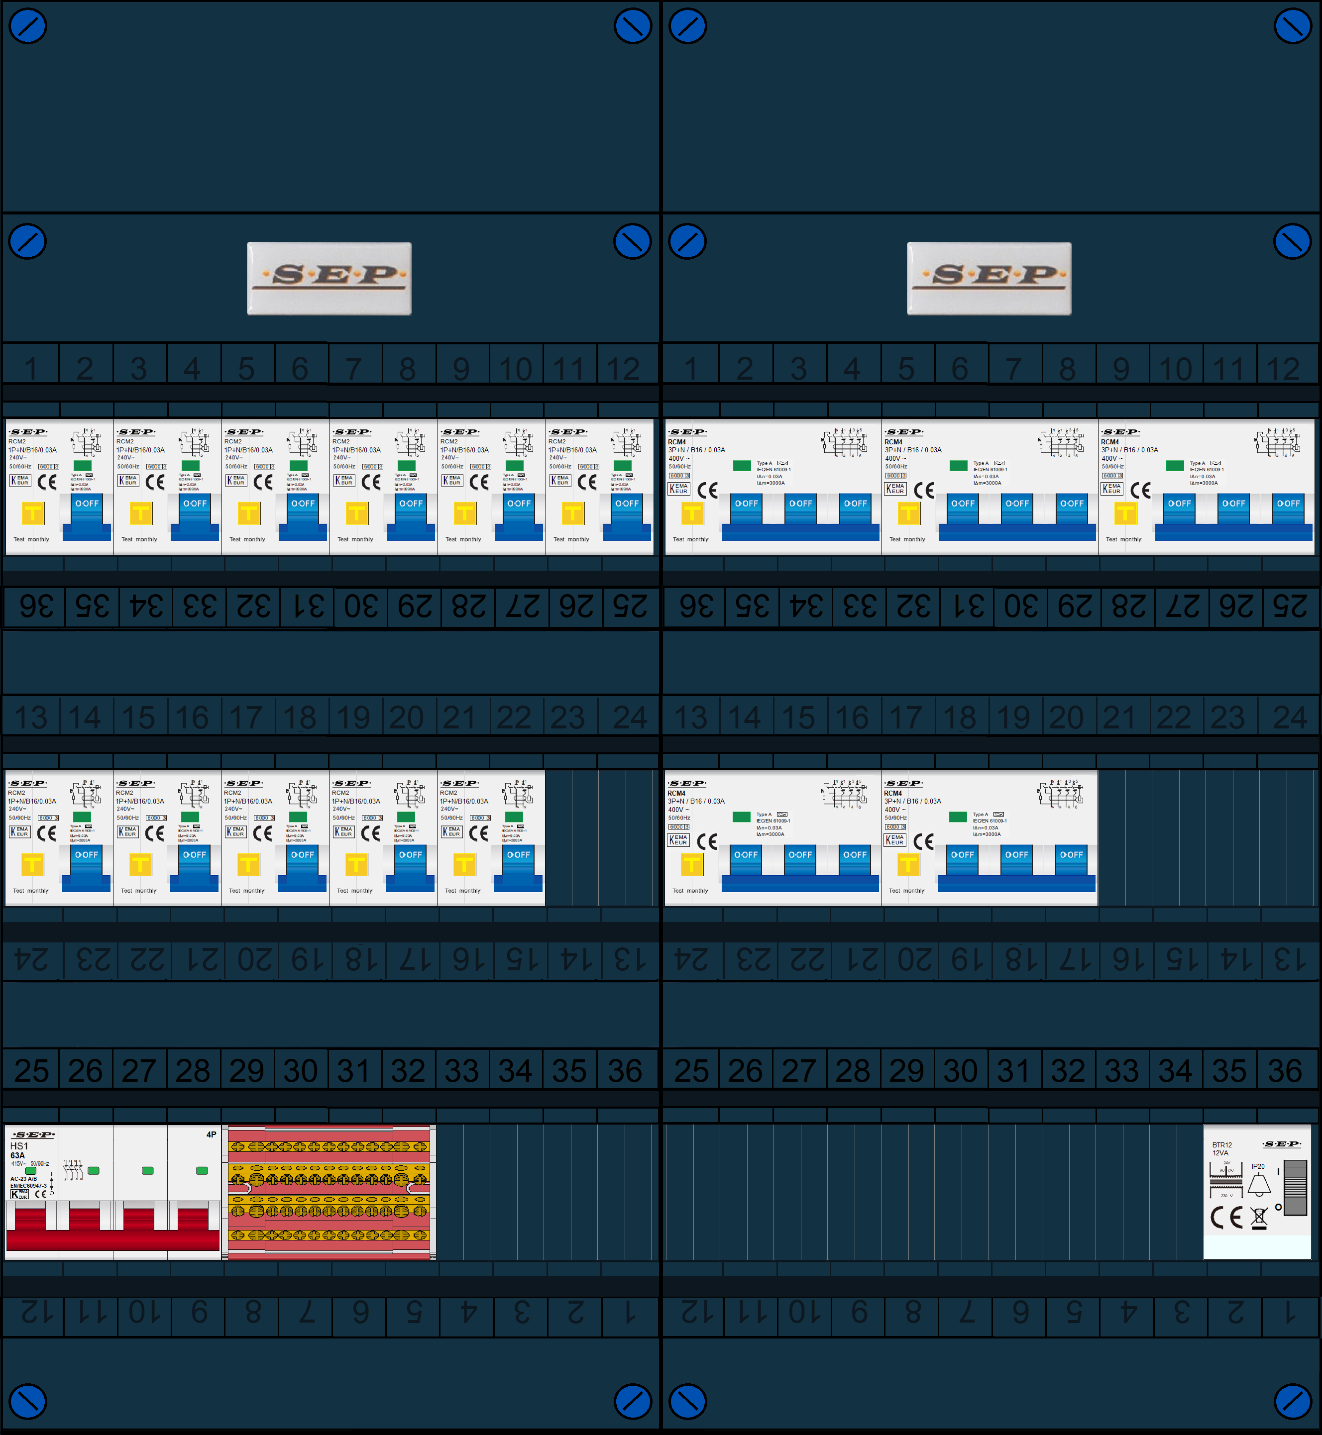Click the top-left cover screw of the left panel
The width and height of the screenshot is (1322, 1435).
[27, 26]
